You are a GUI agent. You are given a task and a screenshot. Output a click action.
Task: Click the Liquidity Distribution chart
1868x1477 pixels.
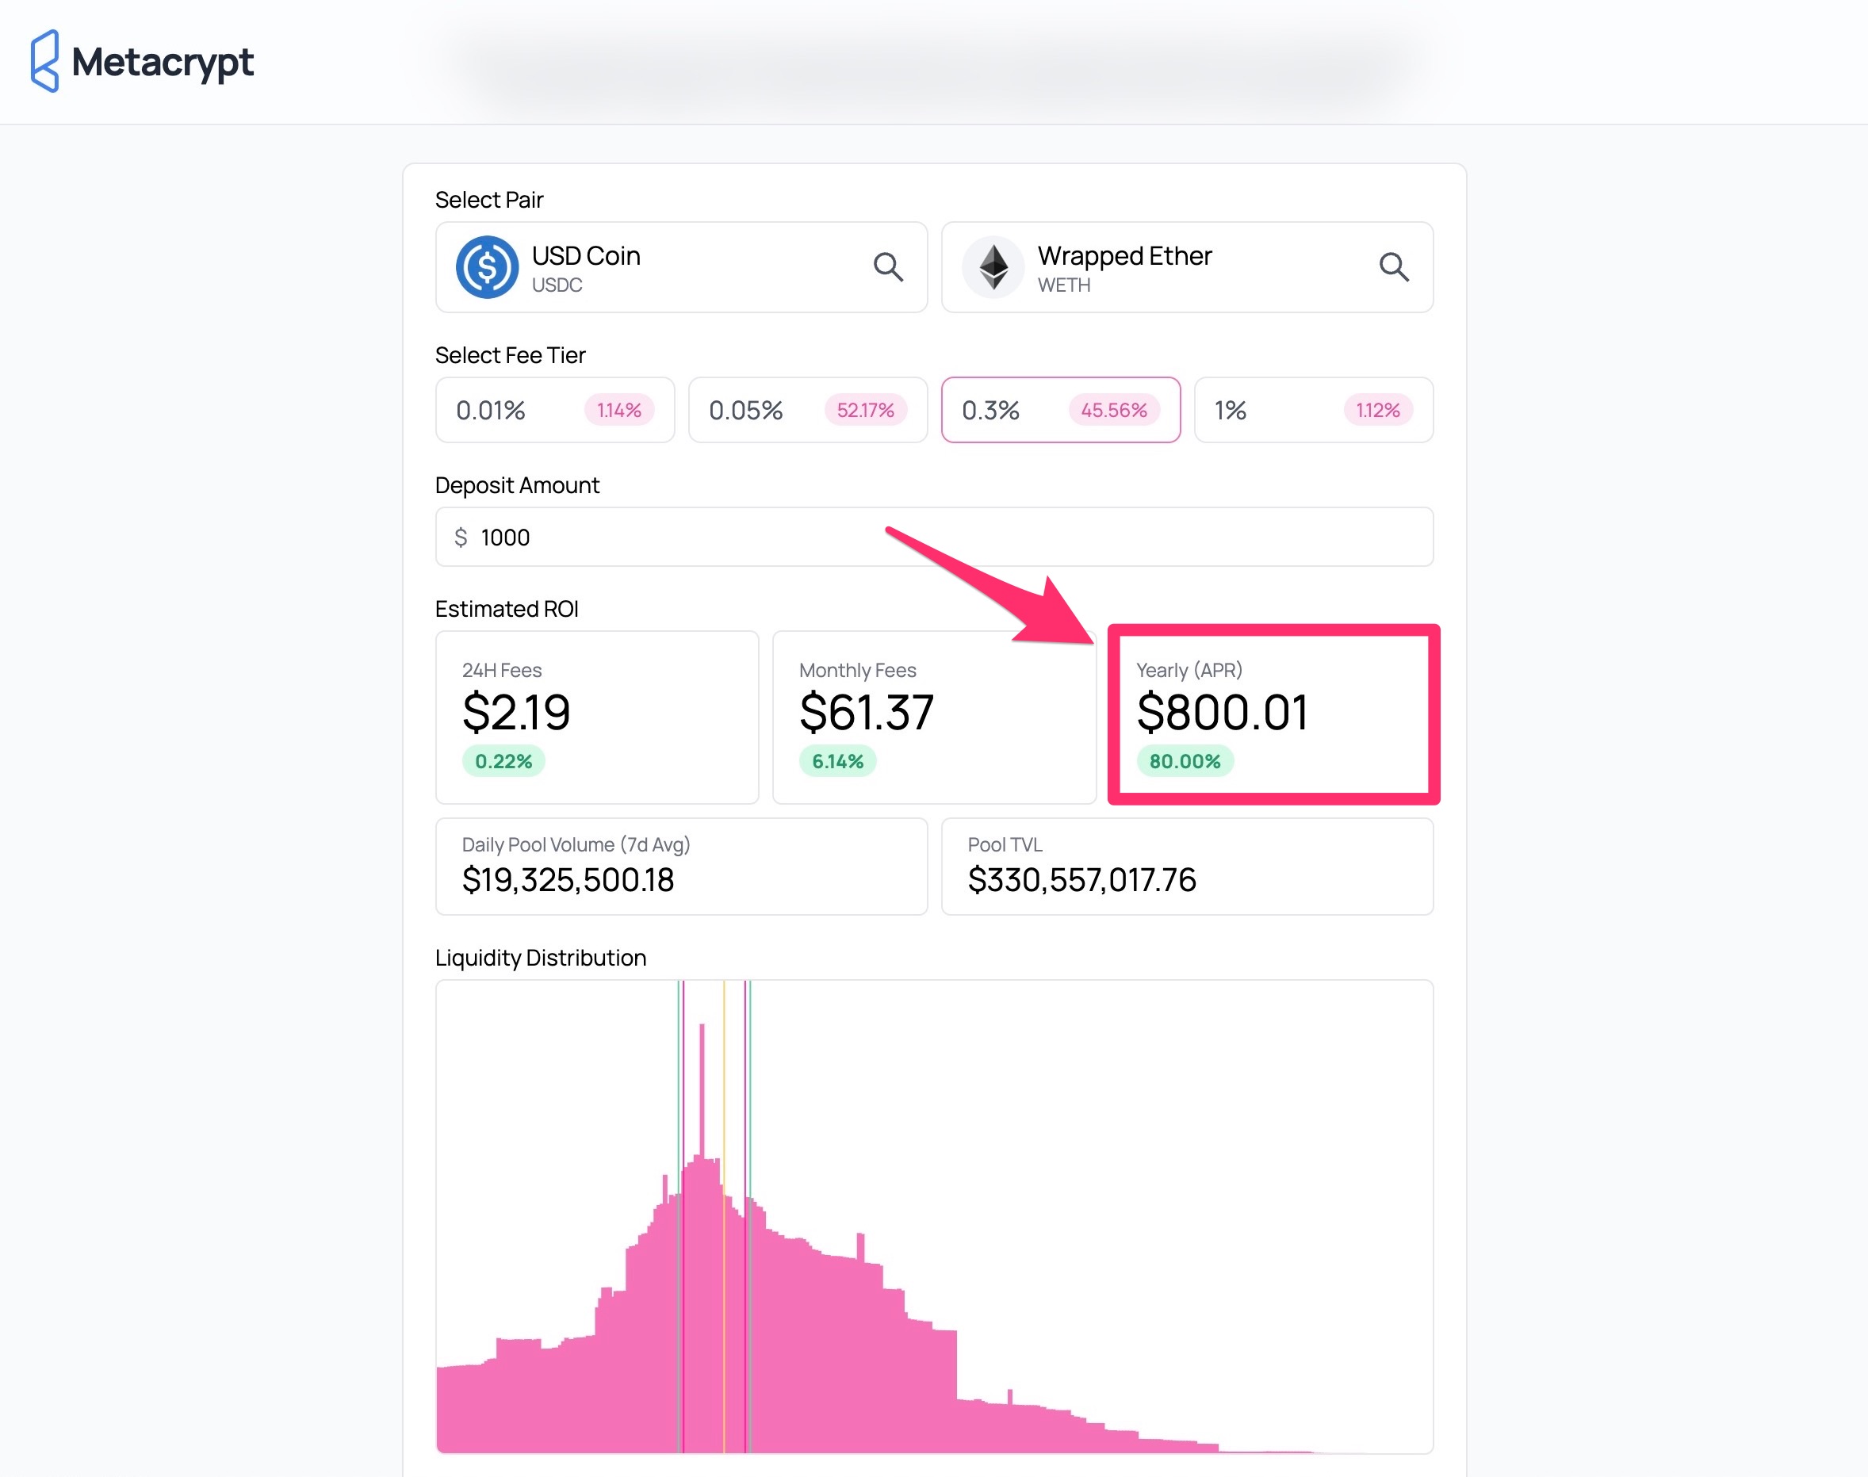click(935, 1217)
